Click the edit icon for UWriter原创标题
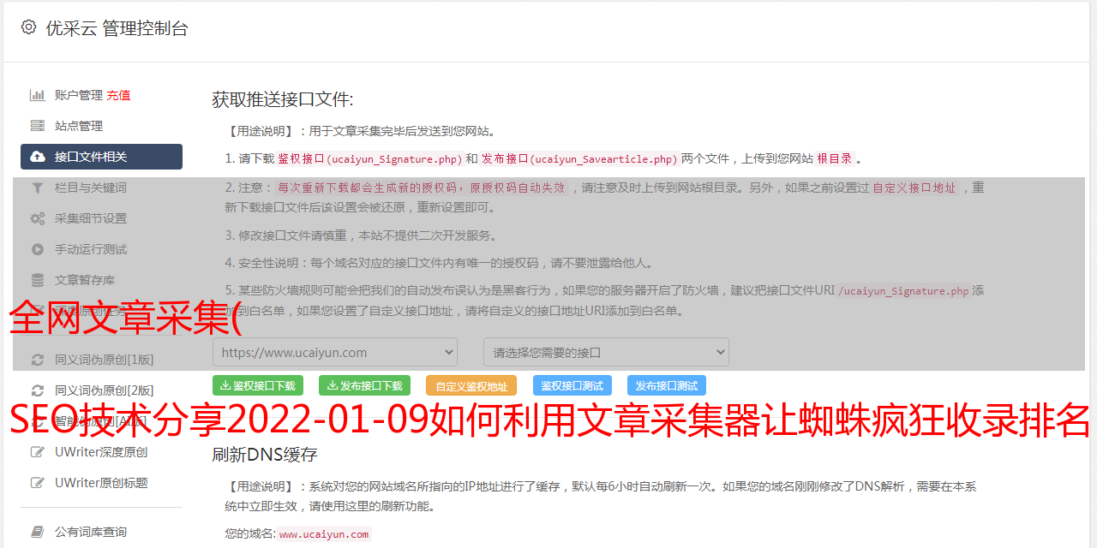 (38, 483)
